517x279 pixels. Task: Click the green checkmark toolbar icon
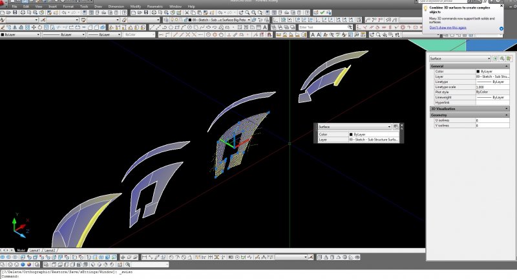(x=322, y=12)
